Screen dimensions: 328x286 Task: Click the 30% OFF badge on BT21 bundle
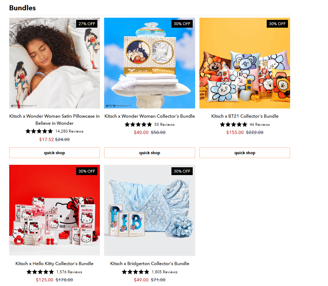point(277,24)
